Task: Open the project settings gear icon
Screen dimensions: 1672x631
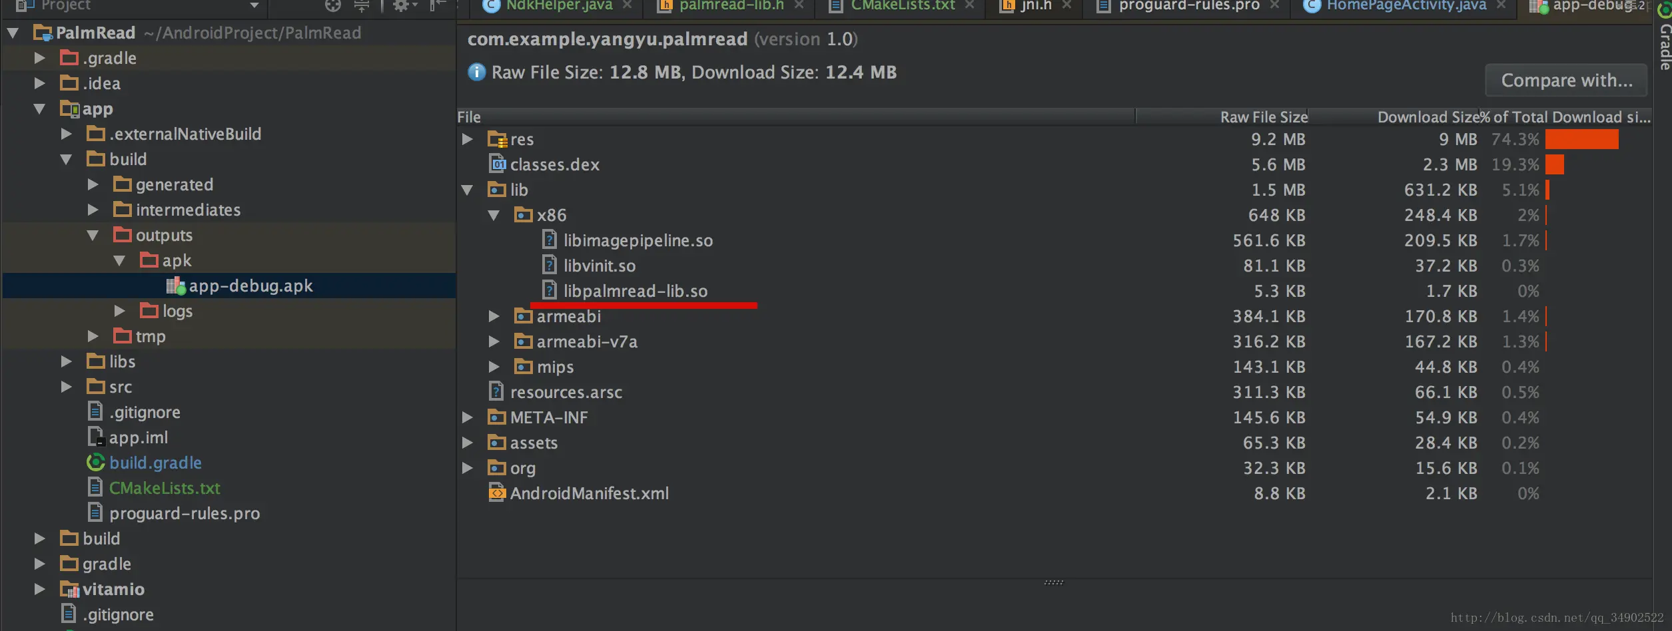Action: [401, 6]
